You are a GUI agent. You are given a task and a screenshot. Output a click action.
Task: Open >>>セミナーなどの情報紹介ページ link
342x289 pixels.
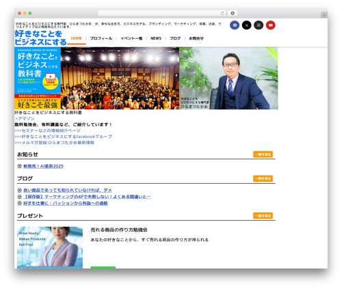click(47, 130)
